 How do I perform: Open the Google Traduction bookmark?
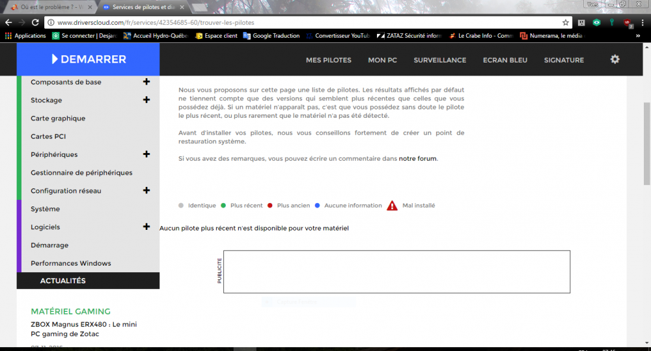(271, 36)
